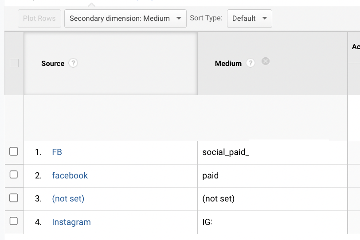
Task: Open the Sort Type Default dropdown
Action: 250,18
